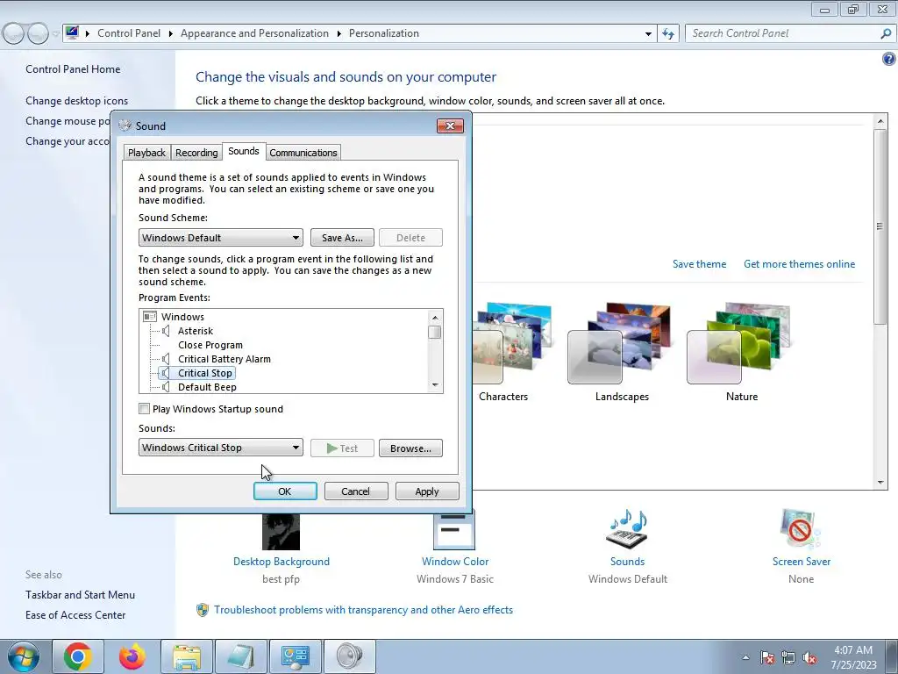The height and width of the screenshot is (674, 898).
Task: Open Windows Explorer from taskbar
Action: [187, 656]
